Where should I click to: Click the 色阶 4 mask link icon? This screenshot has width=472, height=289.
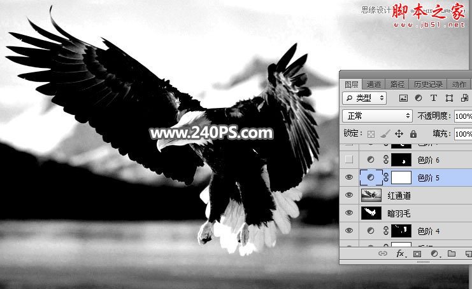point(386,231)
